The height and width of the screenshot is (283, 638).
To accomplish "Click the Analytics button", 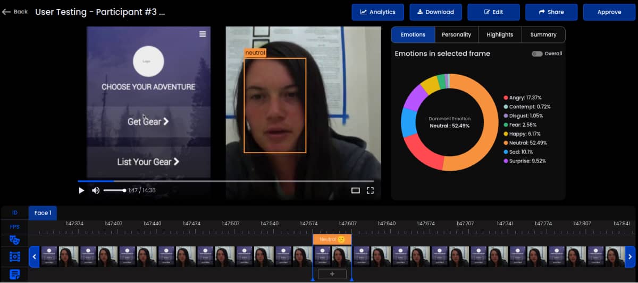I will click(377, 12).
